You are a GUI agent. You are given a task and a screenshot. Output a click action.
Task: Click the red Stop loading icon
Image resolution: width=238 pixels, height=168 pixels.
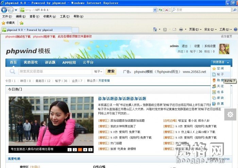click(167, 10)
